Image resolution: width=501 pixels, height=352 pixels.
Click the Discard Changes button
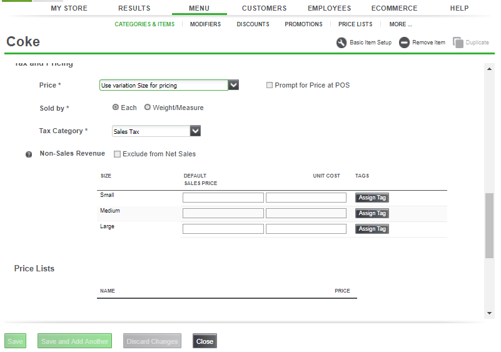point(152,341)
